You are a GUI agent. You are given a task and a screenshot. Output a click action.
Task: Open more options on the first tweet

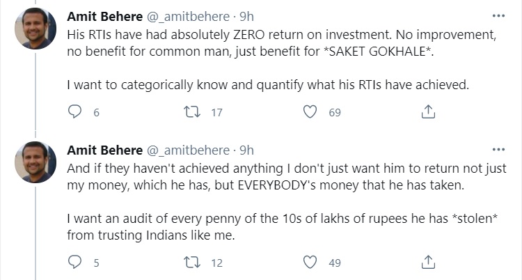498,15
